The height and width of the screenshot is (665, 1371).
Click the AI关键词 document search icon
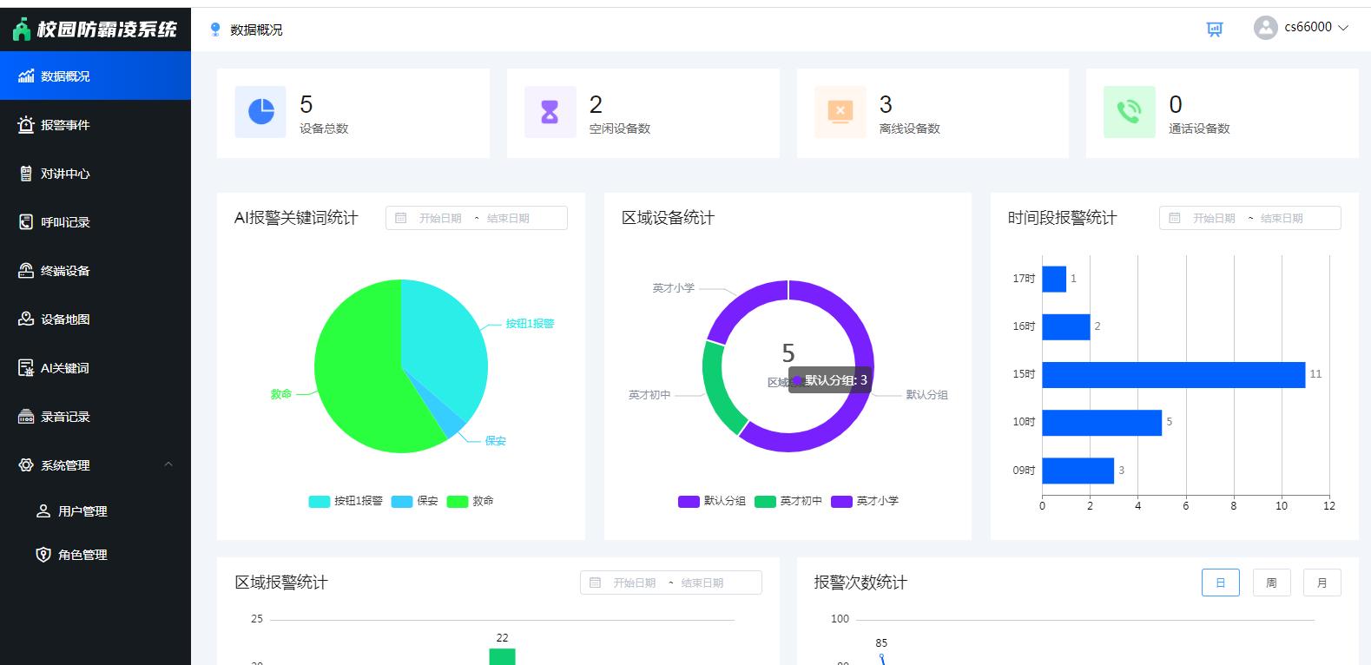pyautogui.click(x=26, y=368)
